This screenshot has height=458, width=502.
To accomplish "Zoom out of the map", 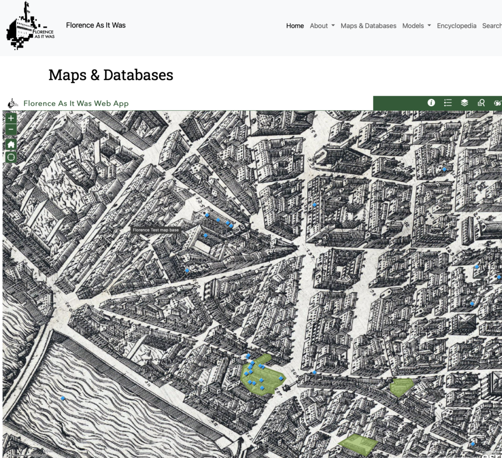I will click(x=11, y=129).
